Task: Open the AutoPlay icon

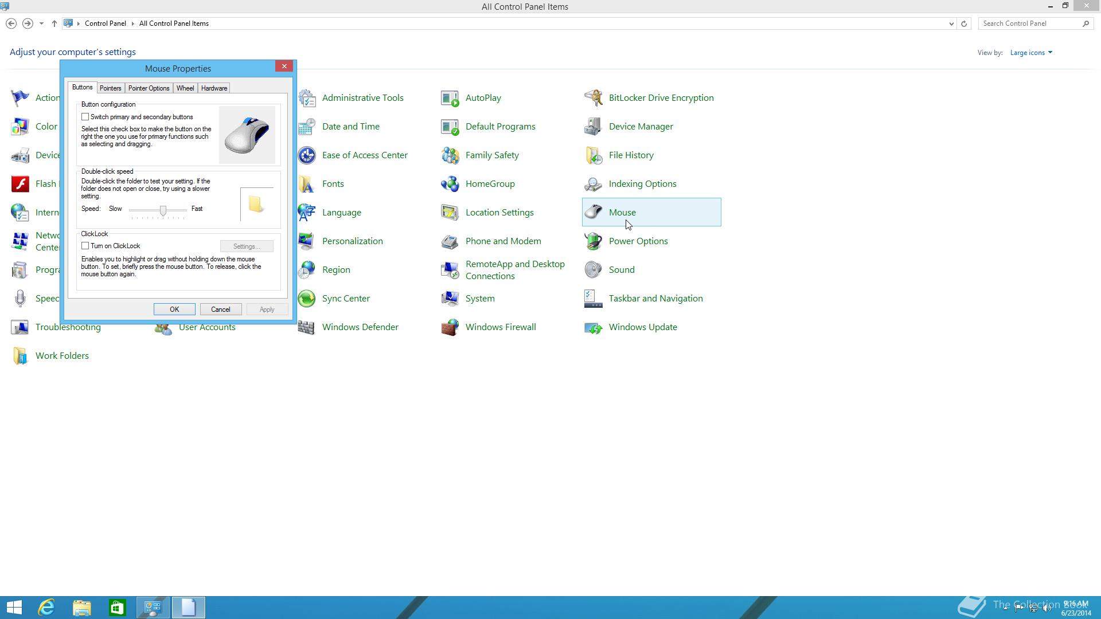Action: (x=450, y=98)
